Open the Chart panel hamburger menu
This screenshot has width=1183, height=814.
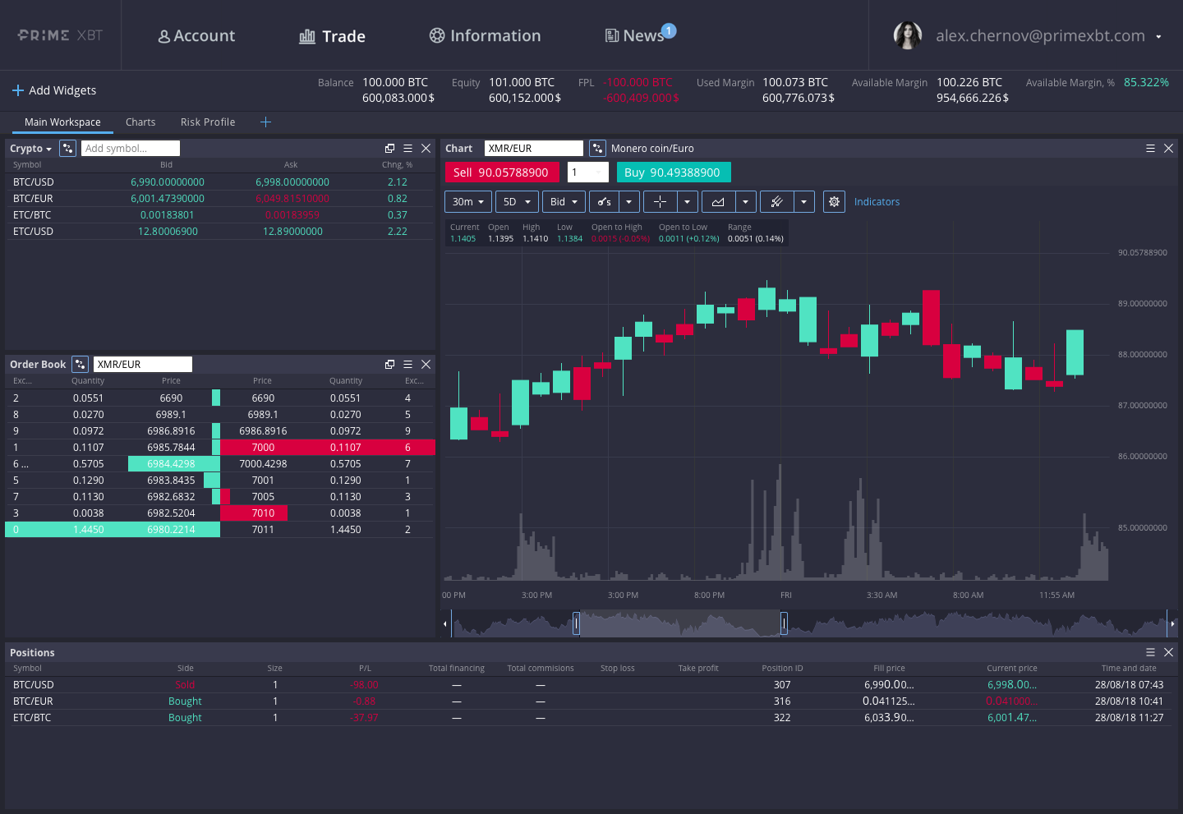(1150, 149)
